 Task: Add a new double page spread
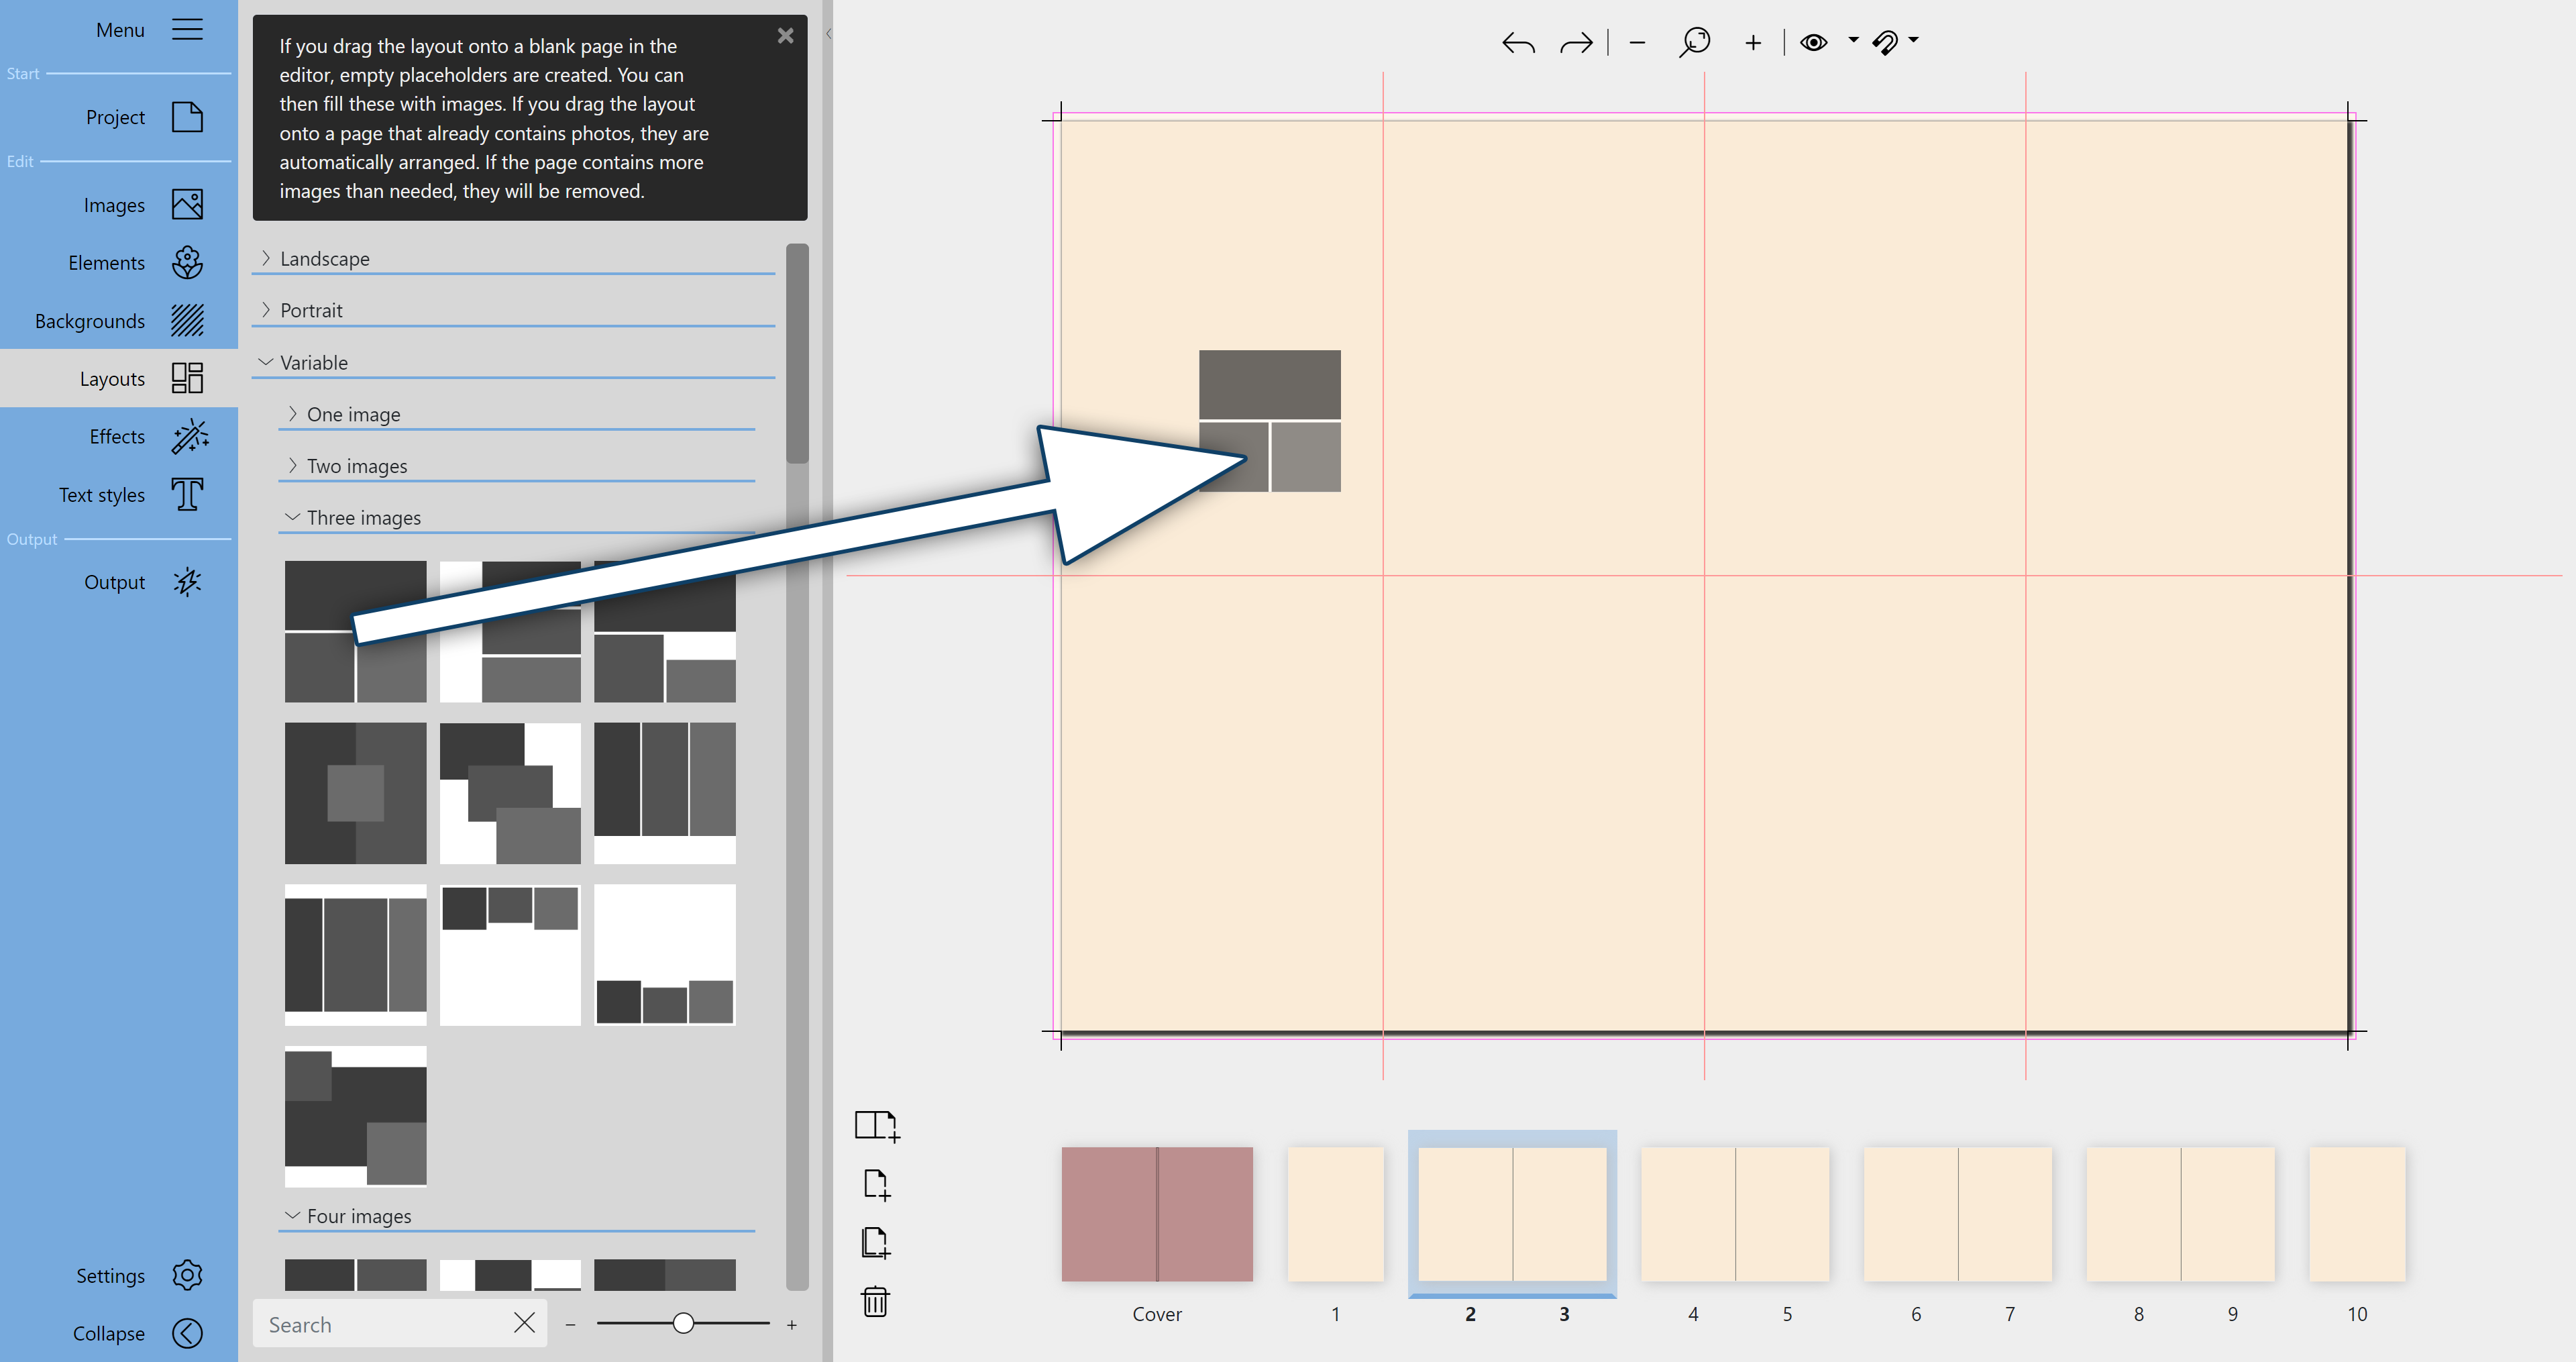coord(877,1125)
